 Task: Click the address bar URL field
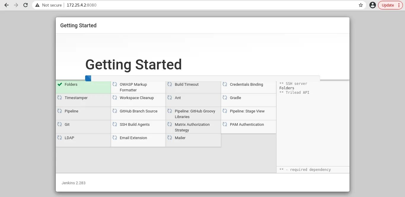pos(178,5)
